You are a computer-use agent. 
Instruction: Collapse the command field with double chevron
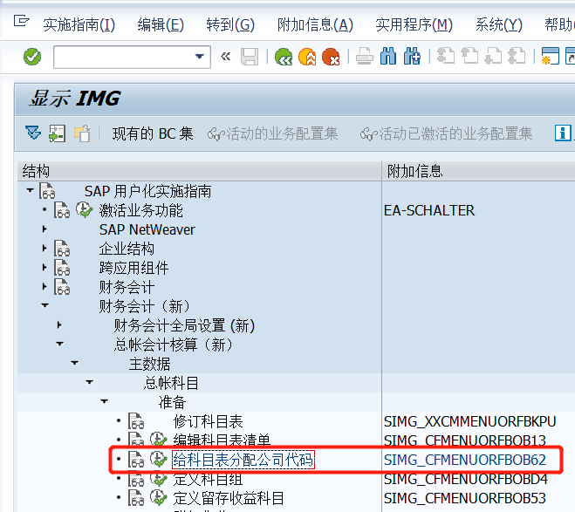point(225,57)
